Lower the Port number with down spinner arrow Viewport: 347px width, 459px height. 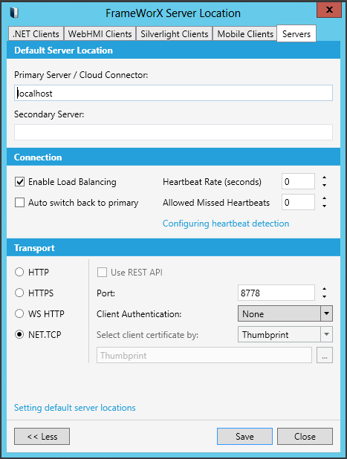pyautogui.click(x=324, y=296)
